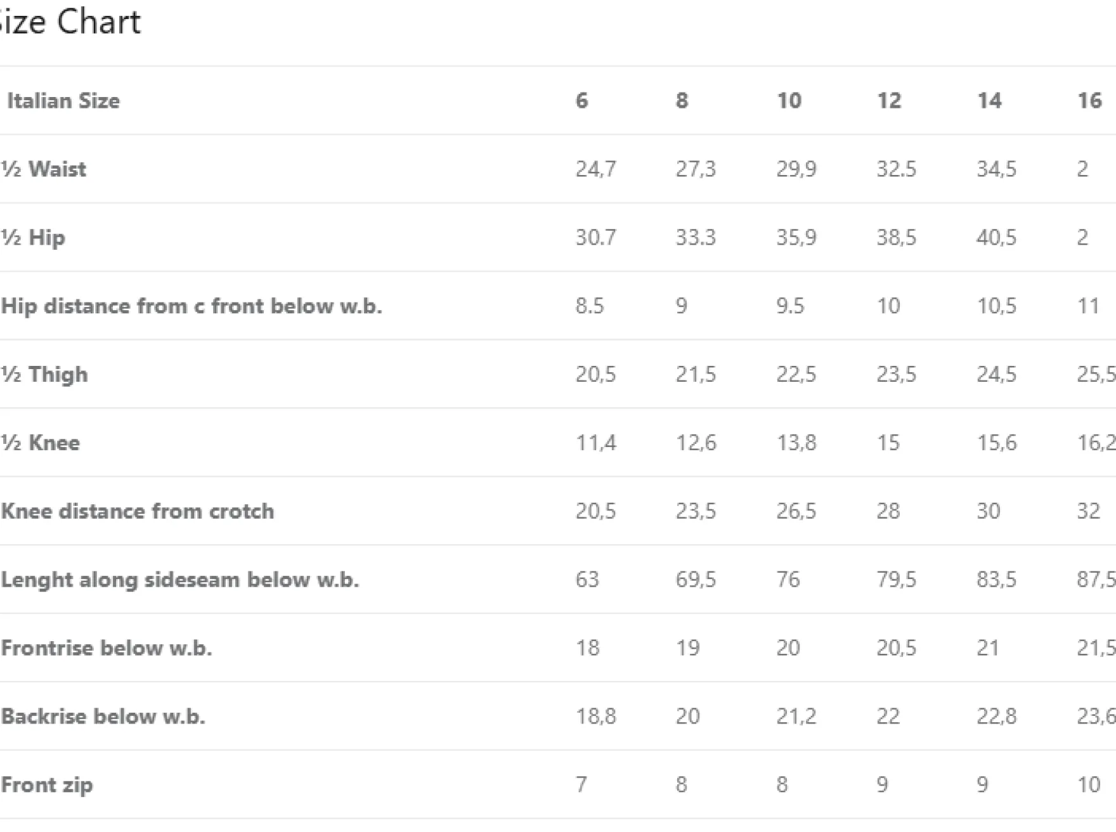Click waist value 24,7 for size 6
This screenshot has width=1116, height=832.
point(596,169)
